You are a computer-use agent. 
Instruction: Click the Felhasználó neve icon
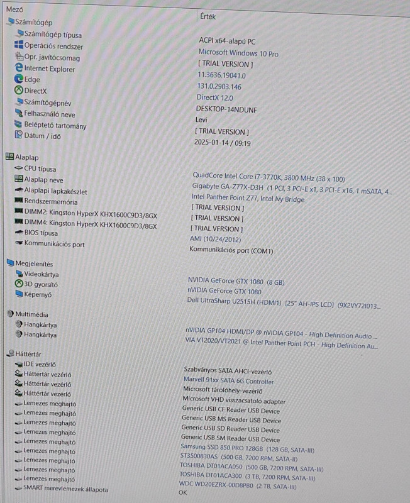point(19,113)
